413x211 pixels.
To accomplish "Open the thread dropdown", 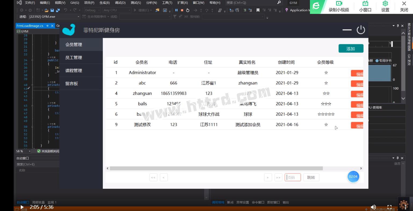I will 145,17.
